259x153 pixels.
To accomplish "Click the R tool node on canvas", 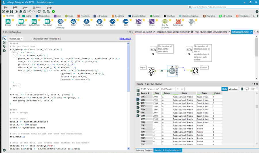I will pos(172,71).
